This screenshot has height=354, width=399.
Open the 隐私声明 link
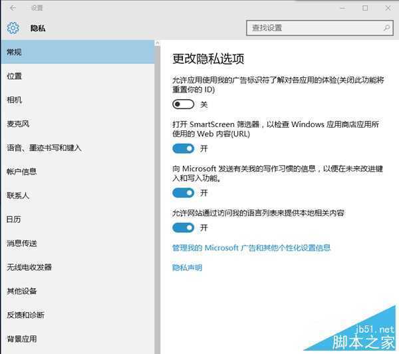click(187, 267)
